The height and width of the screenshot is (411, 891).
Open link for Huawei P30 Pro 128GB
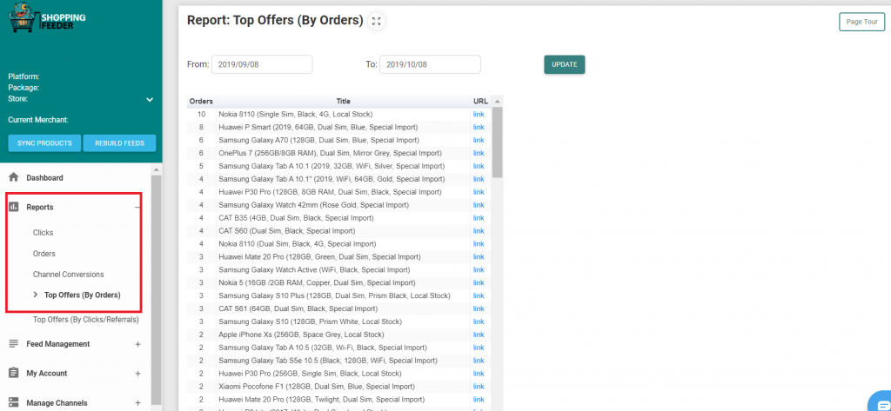pyautogui.click(x=479, y=192)
